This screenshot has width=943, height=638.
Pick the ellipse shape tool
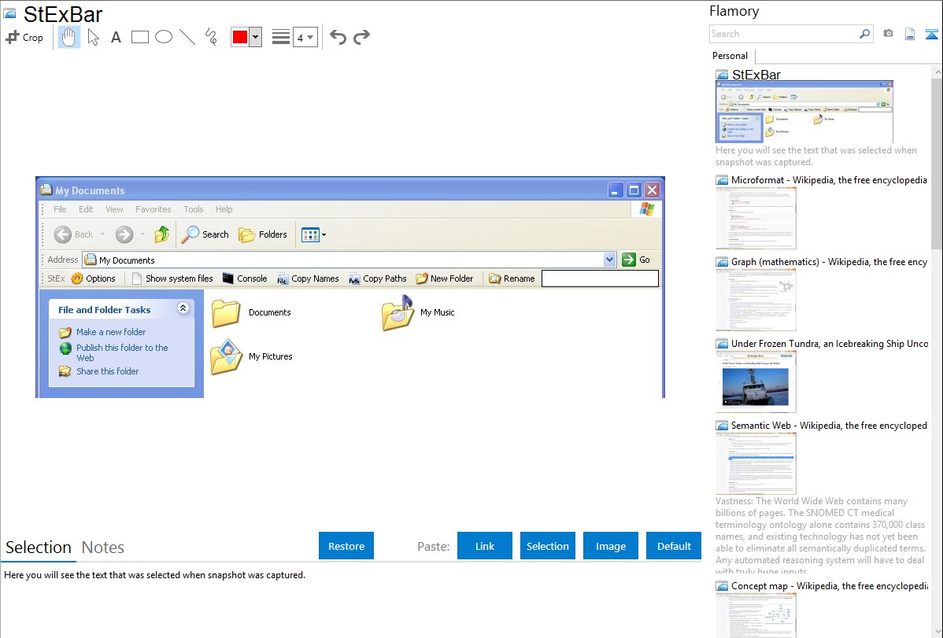pos(164,37)
